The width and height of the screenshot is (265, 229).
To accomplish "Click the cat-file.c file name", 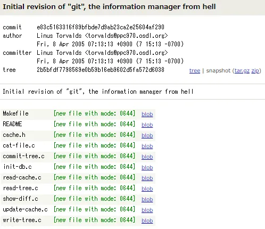I will click(x=19, y=145).
